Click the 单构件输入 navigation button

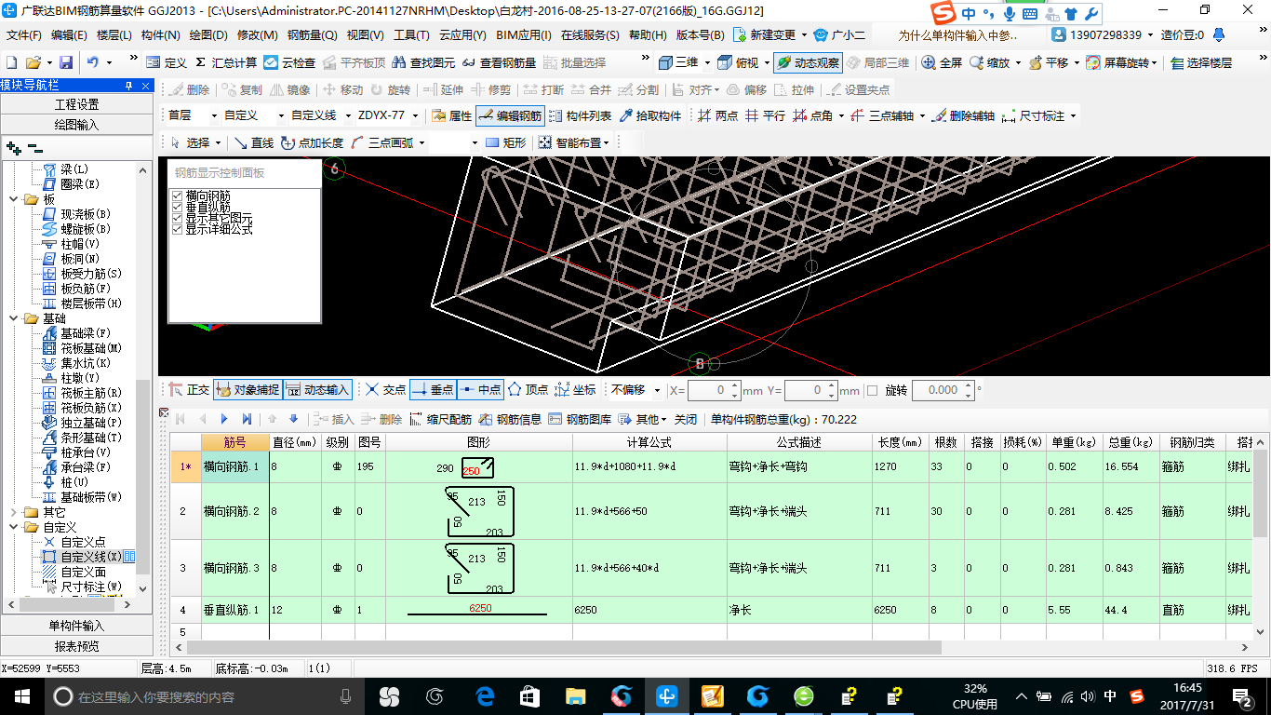click(76, 626)
